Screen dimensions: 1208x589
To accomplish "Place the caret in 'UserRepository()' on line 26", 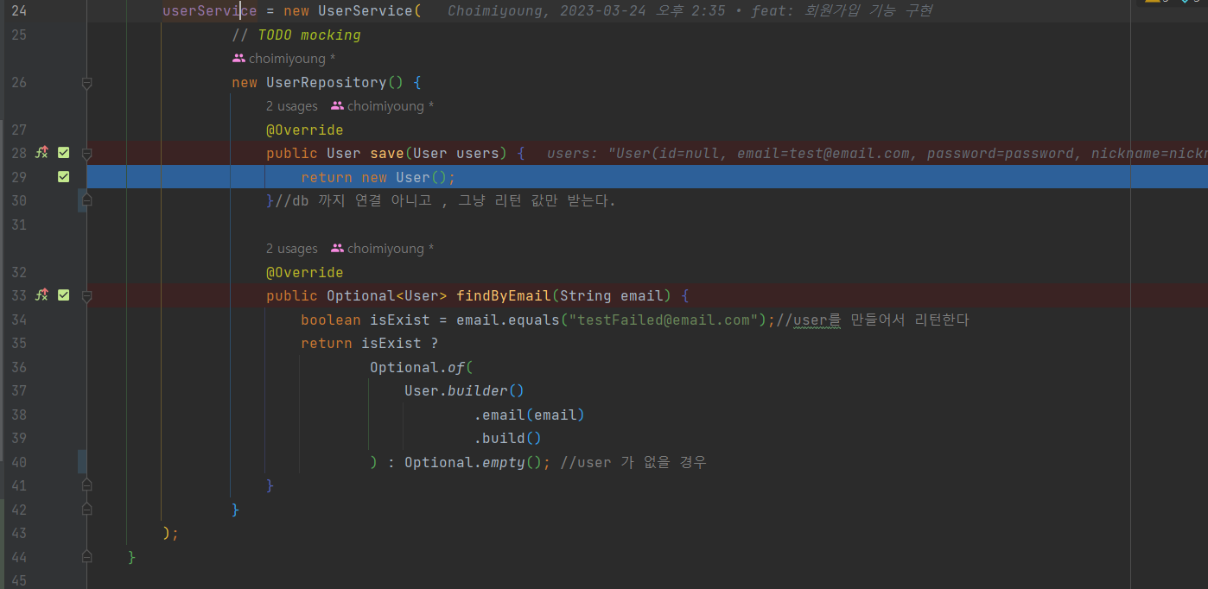I will pos(335,83).
